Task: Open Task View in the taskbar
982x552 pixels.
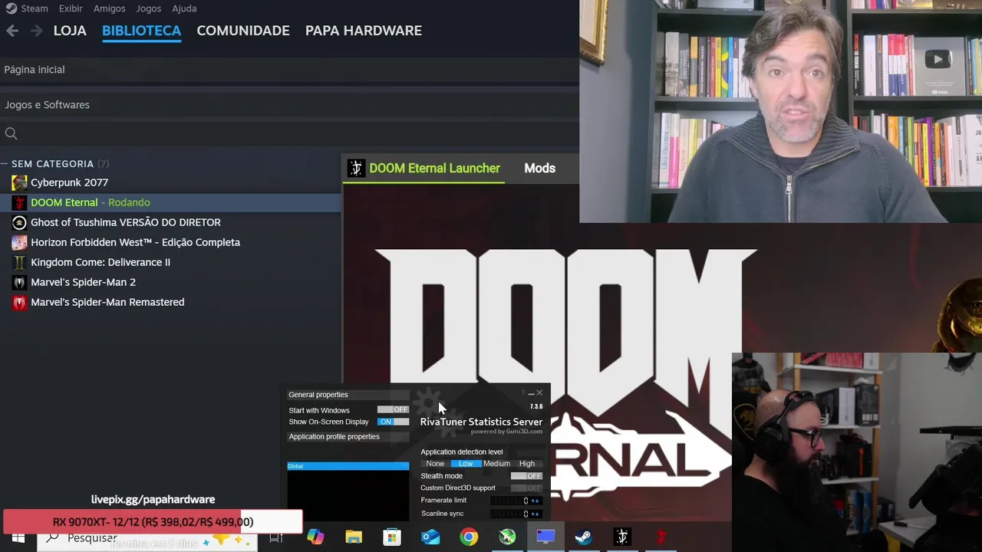Action: point(276,538)
